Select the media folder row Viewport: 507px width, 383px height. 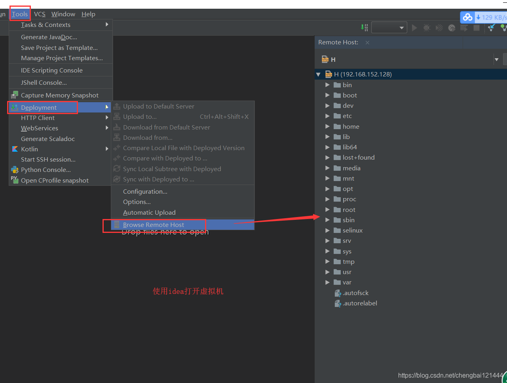(411, 168)
